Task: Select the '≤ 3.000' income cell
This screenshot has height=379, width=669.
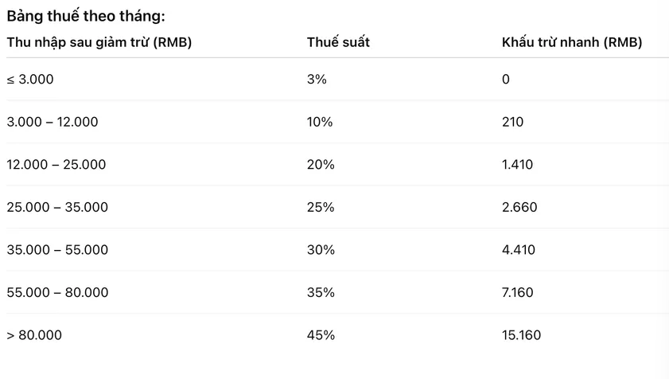Action: [30, 79]
